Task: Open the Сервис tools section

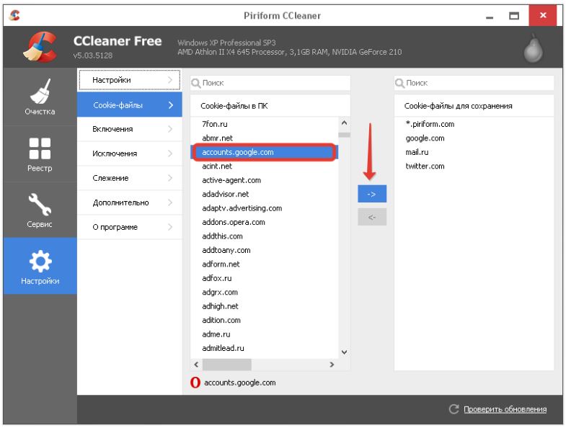Action: point(40,210)
